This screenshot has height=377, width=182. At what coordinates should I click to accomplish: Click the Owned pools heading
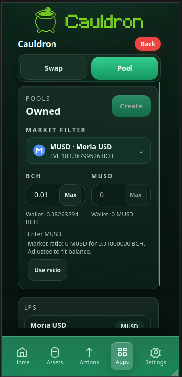[x=43, y=111]
